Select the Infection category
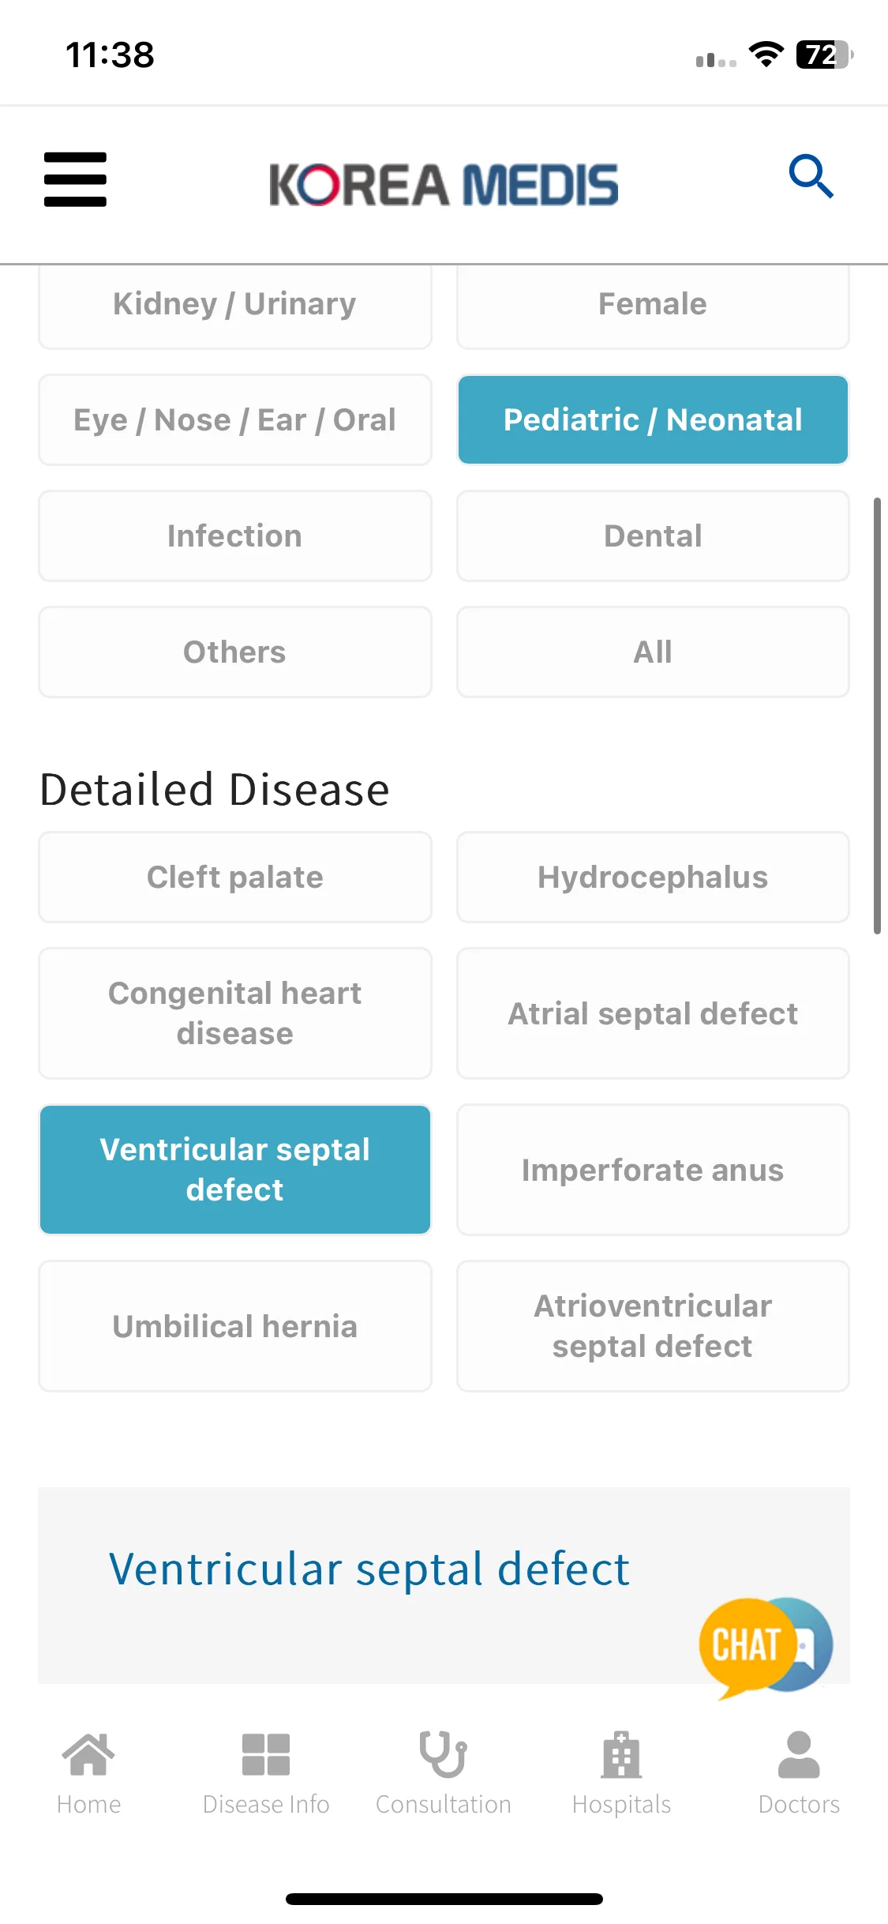 tap(235, 535)
